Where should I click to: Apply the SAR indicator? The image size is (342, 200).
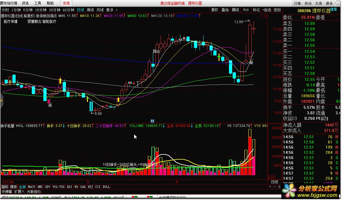pyautogui.click(x=83, y=187)
